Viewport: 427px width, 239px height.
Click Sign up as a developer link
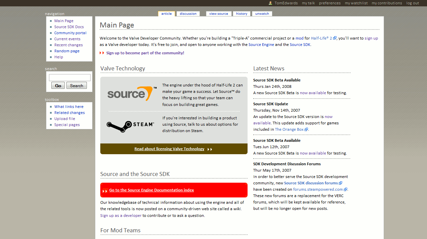tap(121, 216)
